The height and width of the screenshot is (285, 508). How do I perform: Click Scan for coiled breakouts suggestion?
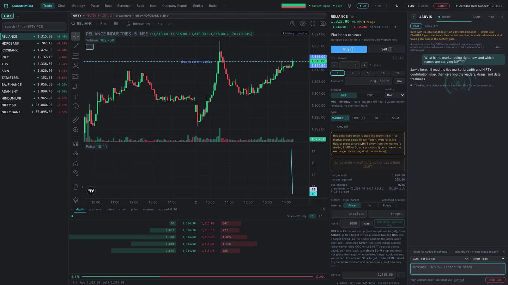point(430,252)
